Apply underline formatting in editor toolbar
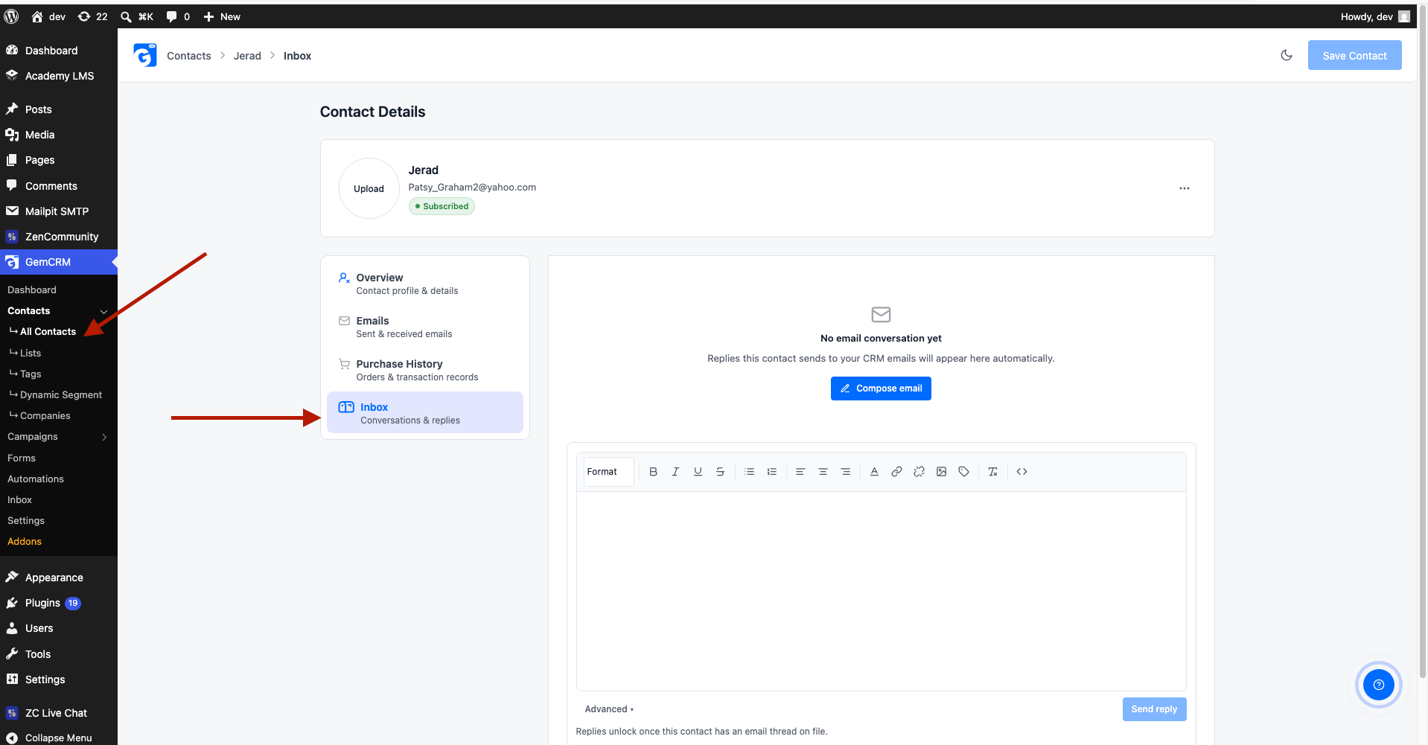The width and height of the screenshot is (1428, 745). coord(698,472)
